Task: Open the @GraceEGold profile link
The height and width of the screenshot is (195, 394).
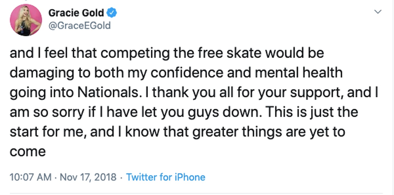Action: click(80, 25)
